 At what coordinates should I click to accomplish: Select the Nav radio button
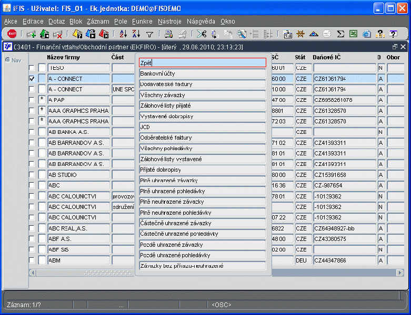click(x=8, y=60)
